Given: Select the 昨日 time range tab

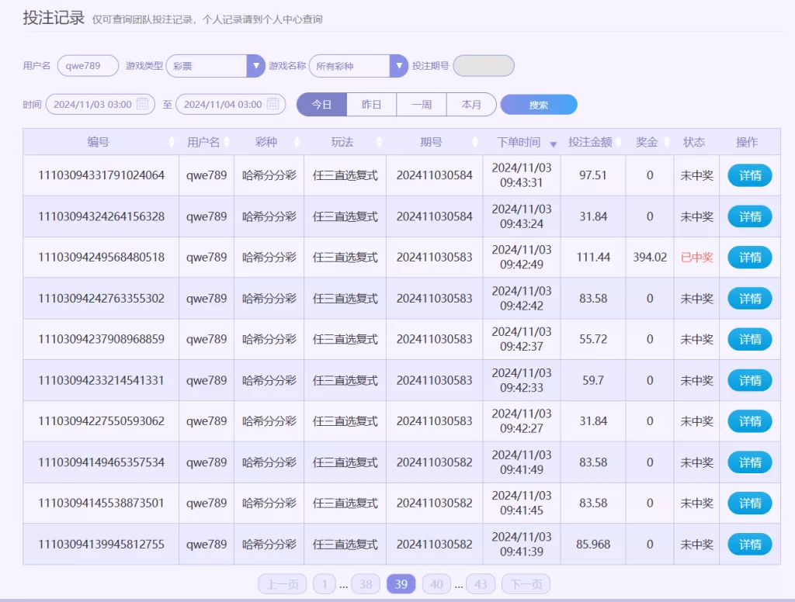Looking at the screenshot, I should click(x=372, y=105).
